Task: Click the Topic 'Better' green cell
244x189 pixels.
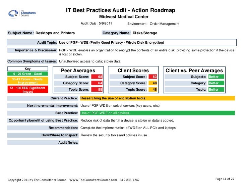Action: coord(216,89)
